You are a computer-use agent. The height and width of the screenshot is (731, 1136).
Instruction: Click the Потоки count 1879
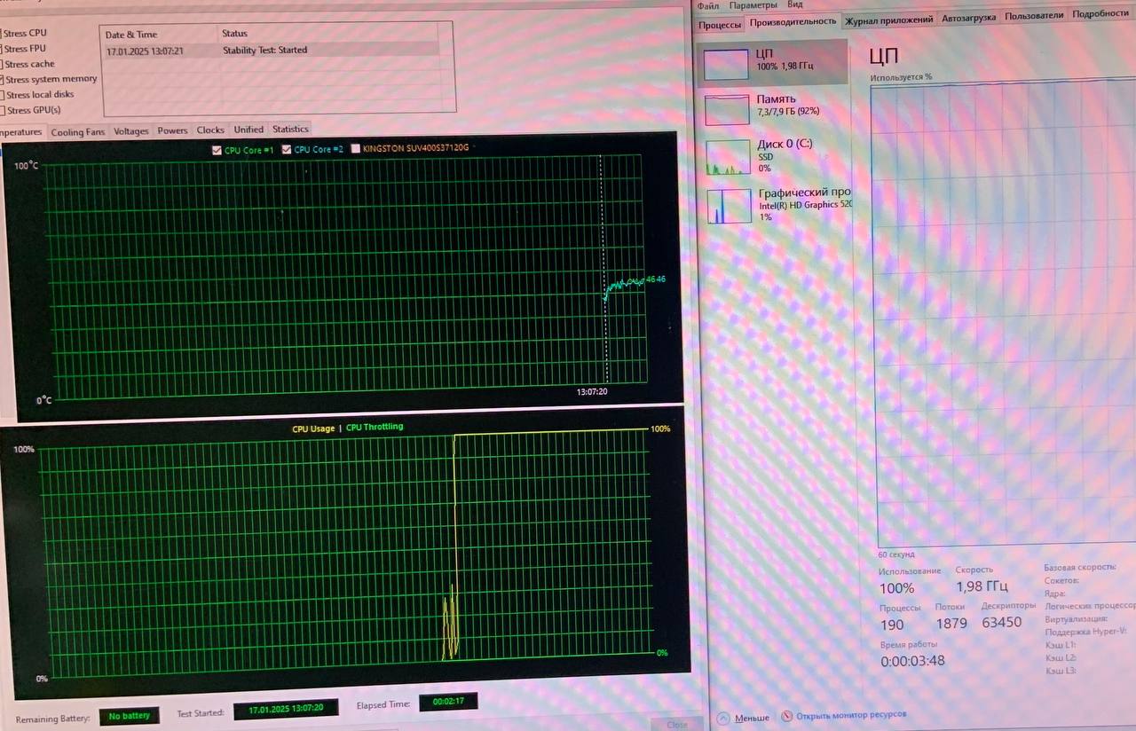(x=951, y=623)
